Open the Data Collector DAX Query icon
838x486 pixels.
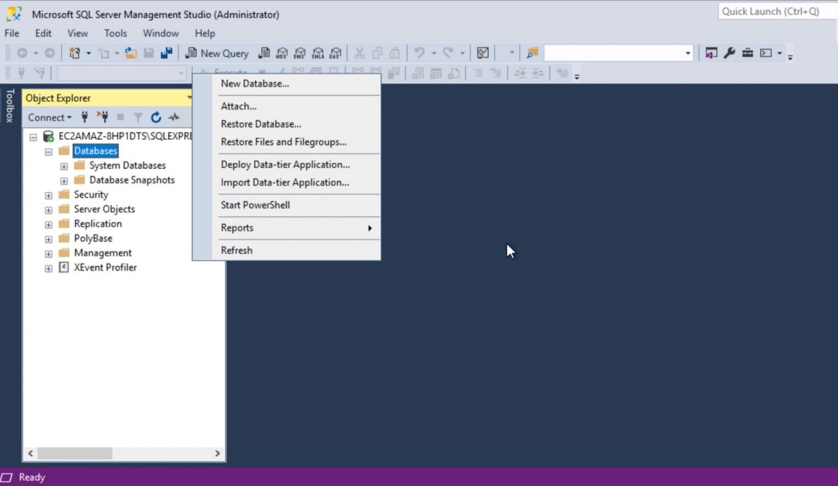(x=336, y=53)
